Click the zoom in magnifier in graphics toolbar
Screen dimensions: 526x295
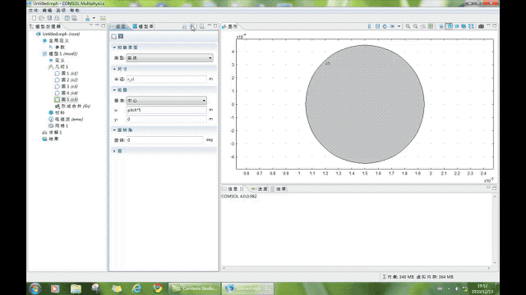click(x=408, y=26)
